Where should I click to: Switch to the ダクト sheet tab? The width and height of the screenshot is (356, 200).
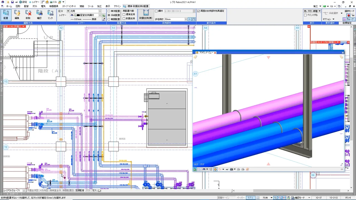click(88, 191)
